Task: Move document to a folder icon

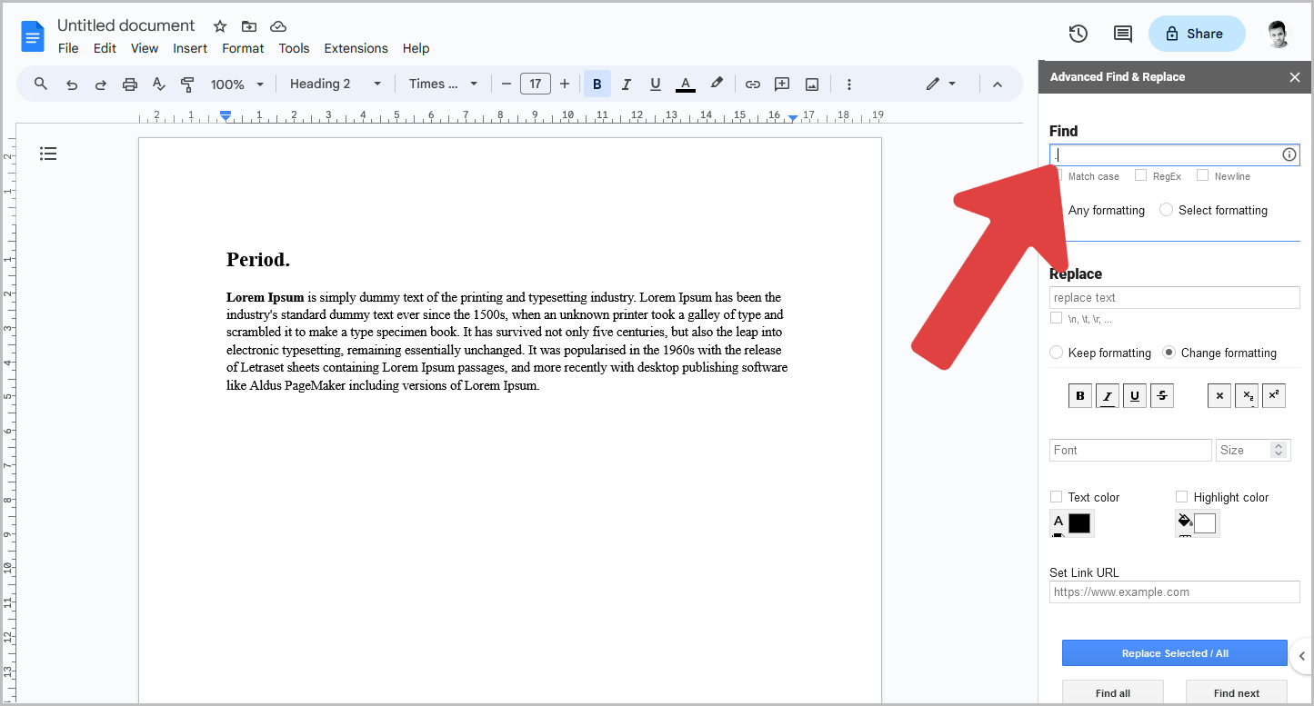Action: (249, 26)
